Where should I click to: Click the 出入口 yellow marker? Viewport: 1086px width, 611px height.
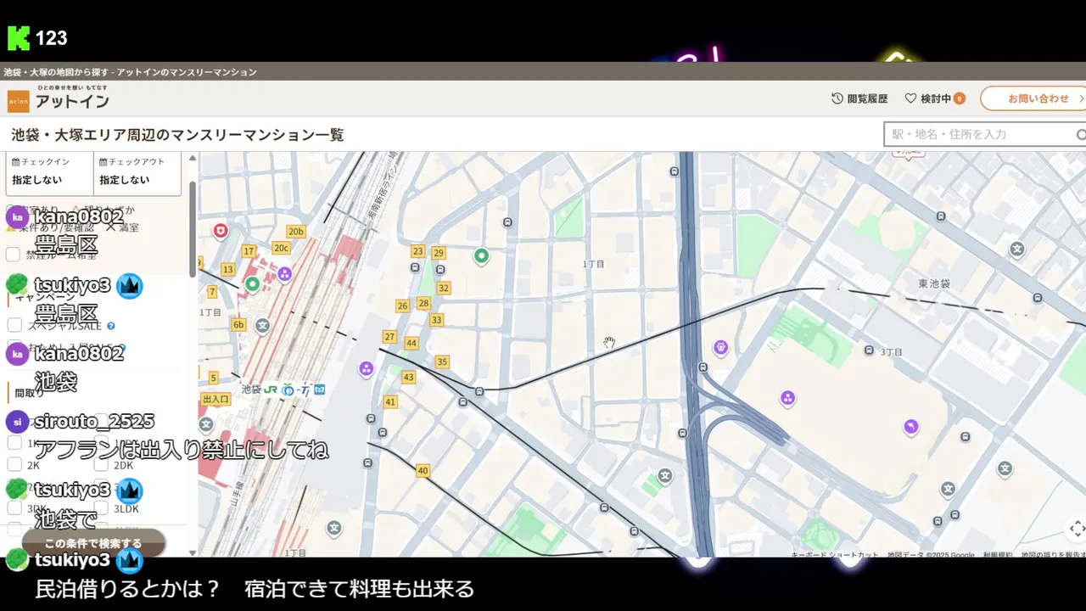point(216,399)
